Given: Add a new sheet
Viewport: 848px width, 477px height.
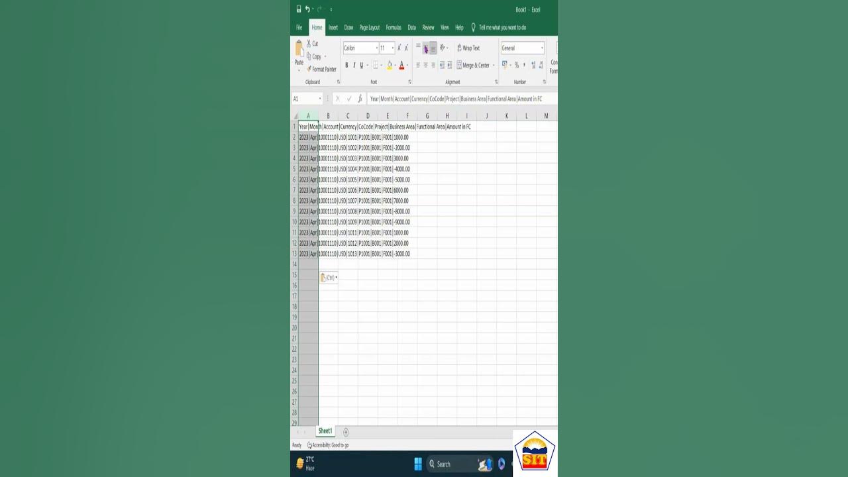Looking at the screenshot, I should [345, 432].
